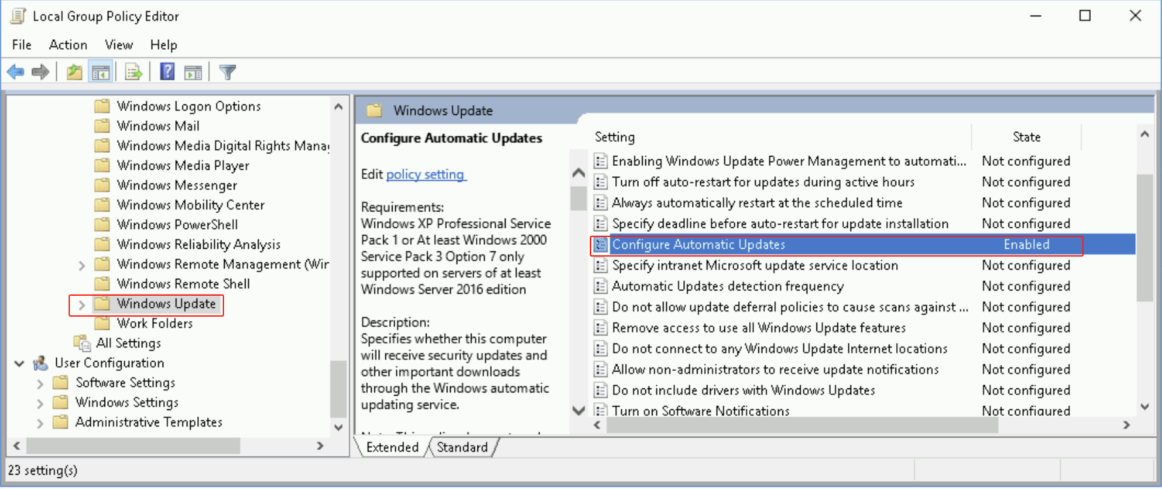Image resolution: width=1162 pixels, height=489 pixels.
Task: Click right arrow on tree horizontal scrollbar
Action: pyautogui.click(x=320, y=446)
